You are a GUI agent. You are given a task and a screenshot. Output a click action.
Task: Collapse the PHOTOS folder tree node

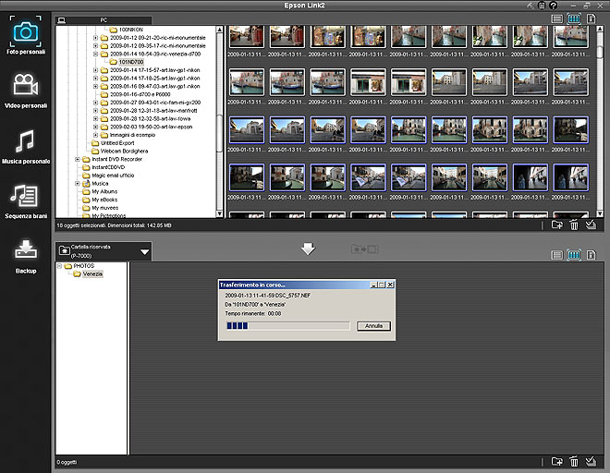pyautogui.click(x=60, y=266)
